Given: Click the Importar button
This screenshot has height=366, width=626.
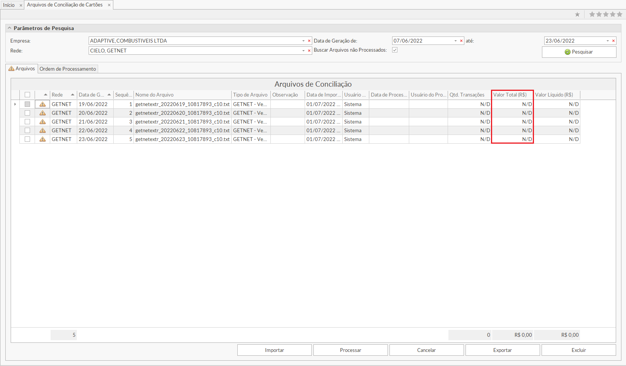Looking at the screenshot, I should tap(275, 350).
